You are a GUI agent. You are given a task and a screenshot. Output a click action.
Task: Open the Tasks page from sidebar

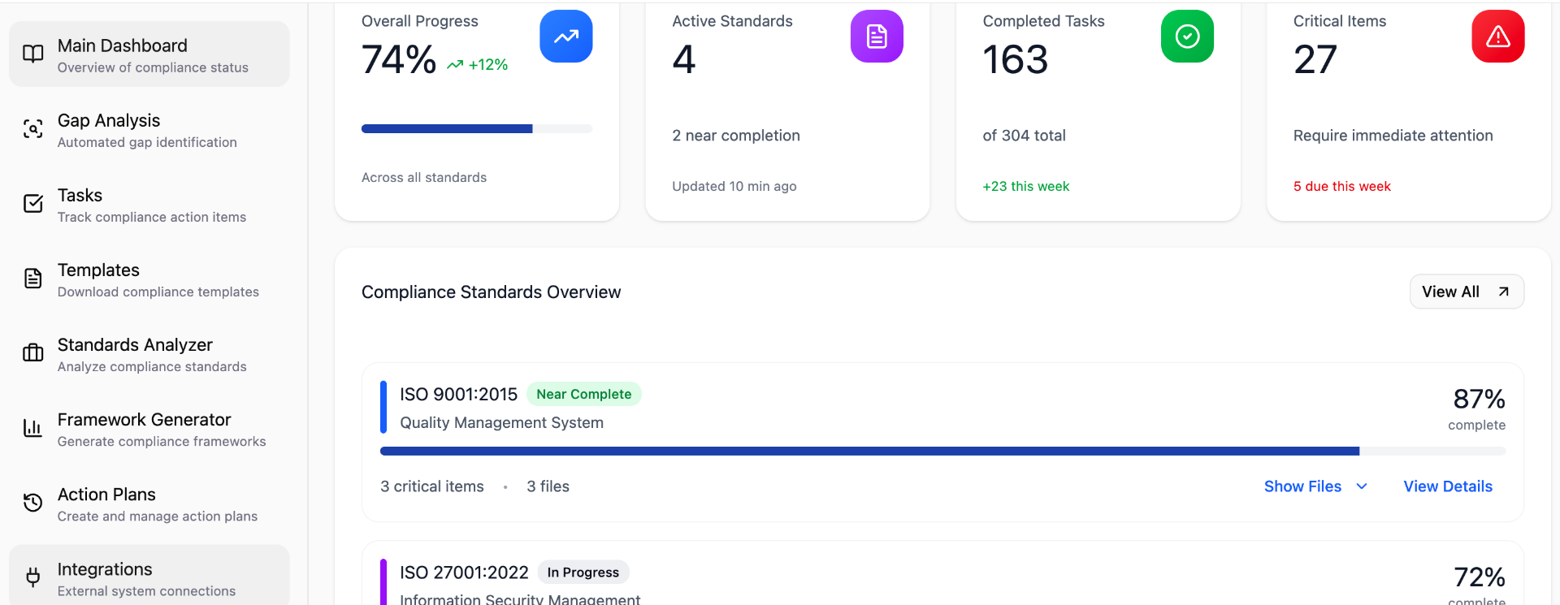tap(149, 203)
